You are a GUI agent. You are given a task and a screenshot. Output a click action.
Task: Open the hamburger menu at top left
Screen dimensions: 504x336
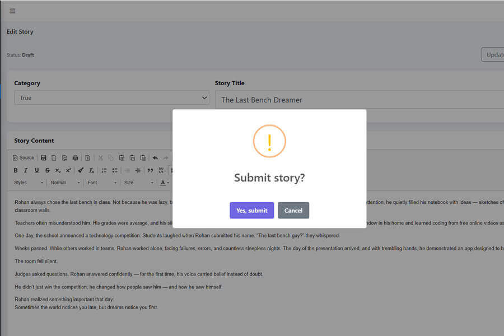pyautogui.click(x=12, y=10)
